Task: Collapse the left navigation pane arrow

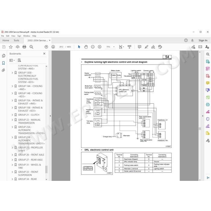Action: pyautogui.click(x=50, y=116)
